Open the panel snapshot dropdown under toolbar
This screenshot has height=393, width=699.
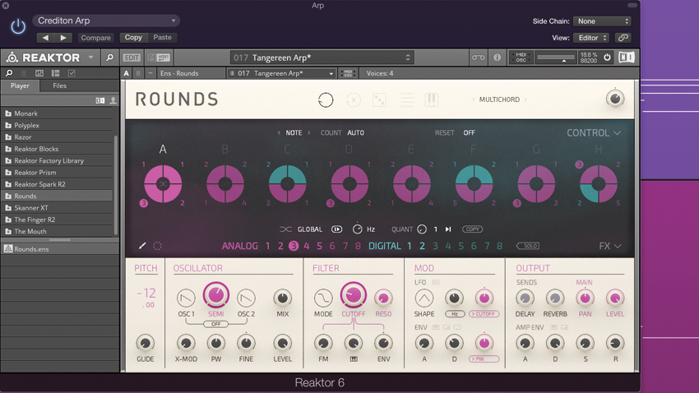(281, 73)
